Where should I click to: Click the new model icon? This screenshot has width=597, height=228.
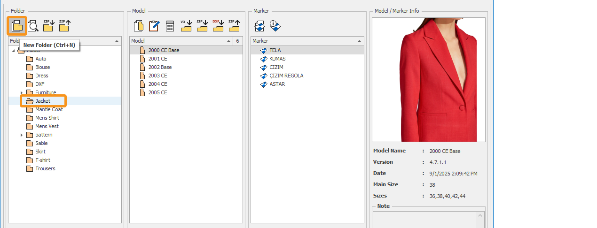click(x=139, y=26)
